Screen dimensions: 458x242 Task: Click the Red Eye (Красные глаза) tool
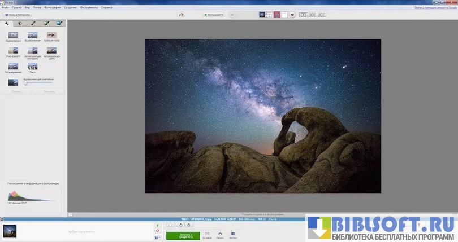click(51, 36)
